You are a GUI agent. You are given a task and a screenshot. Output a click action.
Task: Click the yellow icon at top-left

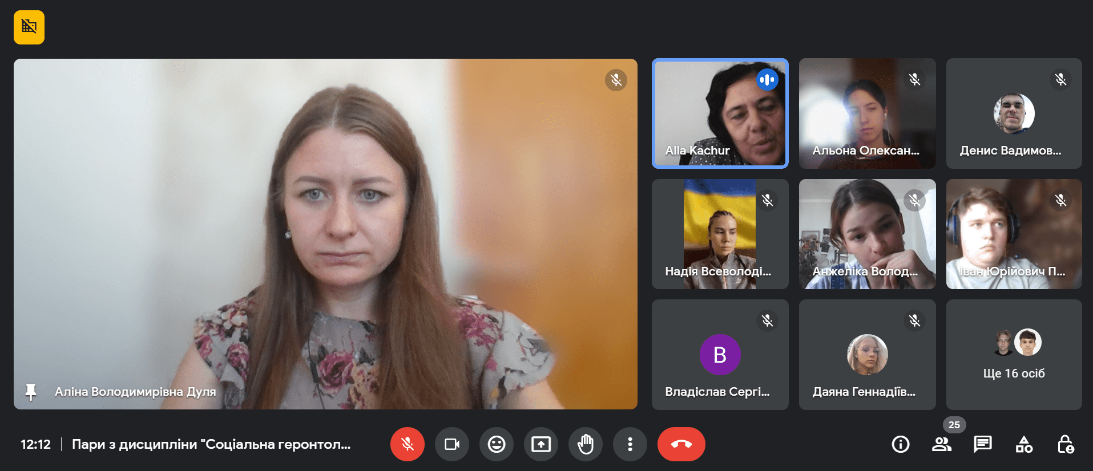tap(29, 27)
